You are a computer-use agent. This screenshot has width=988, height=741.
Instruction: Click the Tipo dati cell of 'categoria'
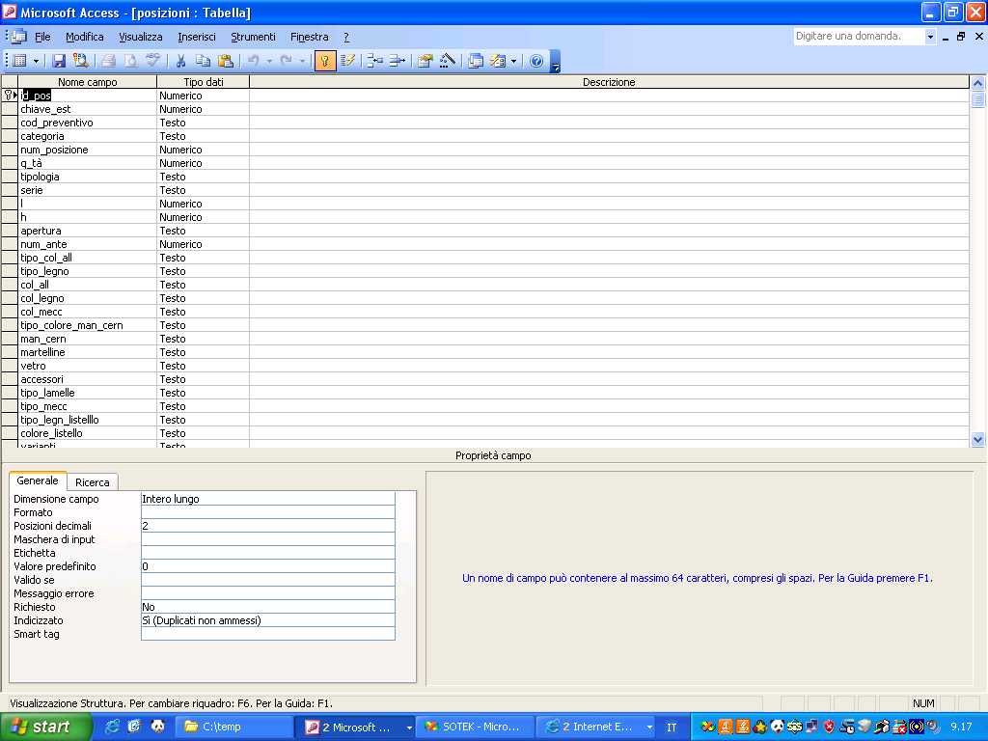pos(203,136)
